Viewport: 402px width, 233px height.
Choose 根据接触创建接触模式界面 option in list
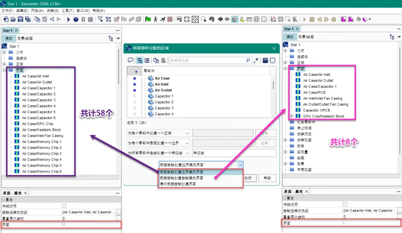(181, 178)
